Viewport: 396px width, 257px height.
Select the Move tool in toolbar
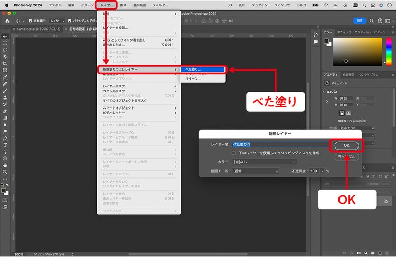[5, 36]
